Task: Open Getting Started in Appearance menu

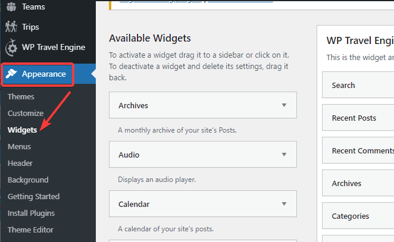Action: pos(33,196)
